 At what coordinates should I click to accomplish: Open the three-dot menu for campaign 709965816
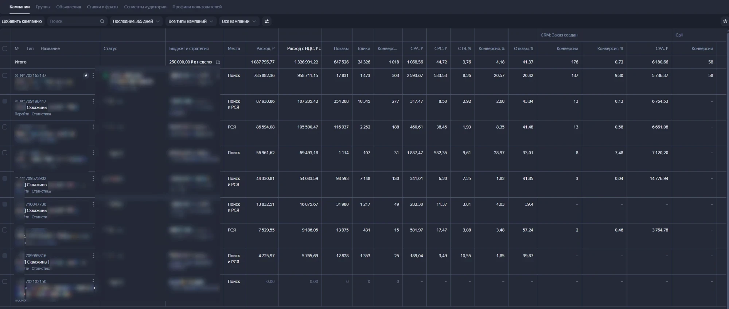[93, 256]
